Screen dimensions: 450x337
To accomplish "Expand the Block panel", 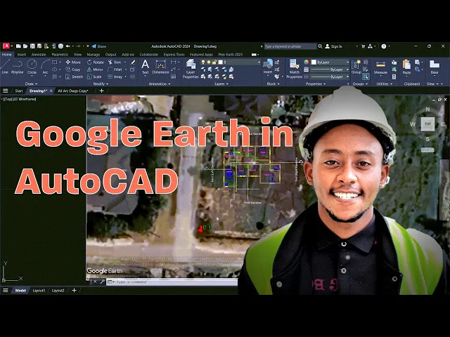I will tap(273, 84).
